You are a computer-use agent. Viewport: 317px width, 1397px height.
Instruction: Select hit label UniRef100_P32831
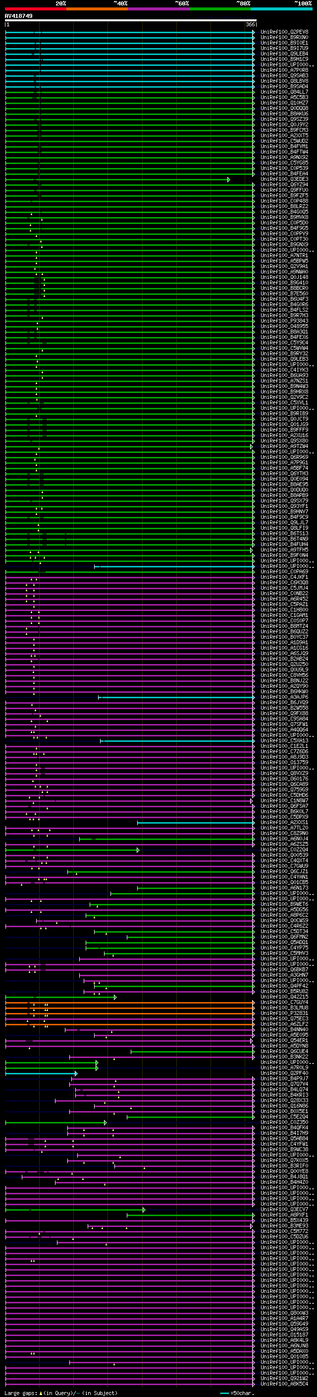[x=284, y=1013]
